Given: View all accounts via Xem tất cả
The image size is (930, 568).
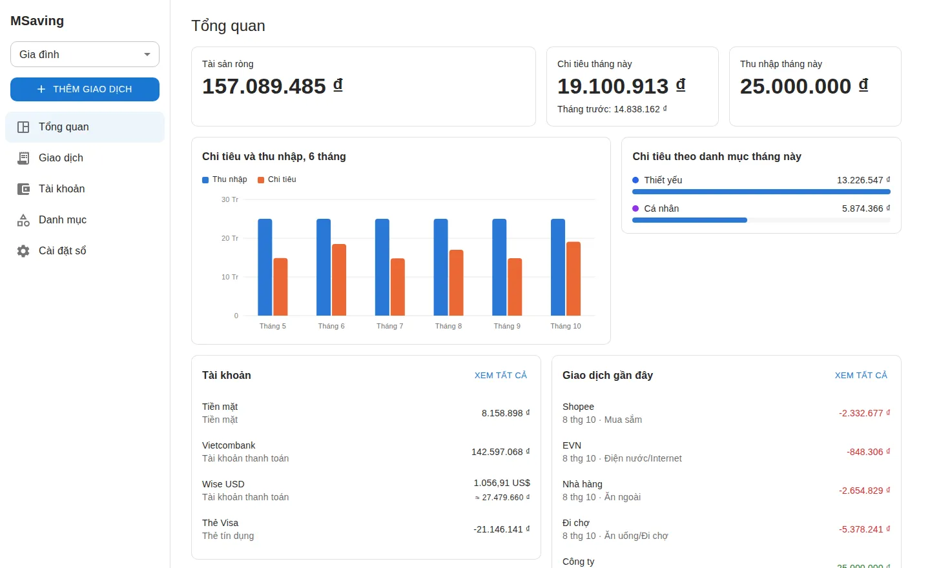Looking at the screenshot, I should [x=501, y=375].
